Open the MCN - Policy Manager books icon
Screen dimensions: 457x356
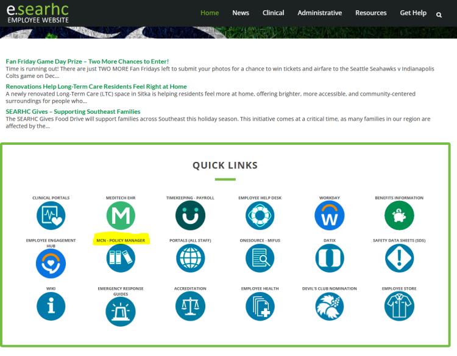tap(121, 259)
